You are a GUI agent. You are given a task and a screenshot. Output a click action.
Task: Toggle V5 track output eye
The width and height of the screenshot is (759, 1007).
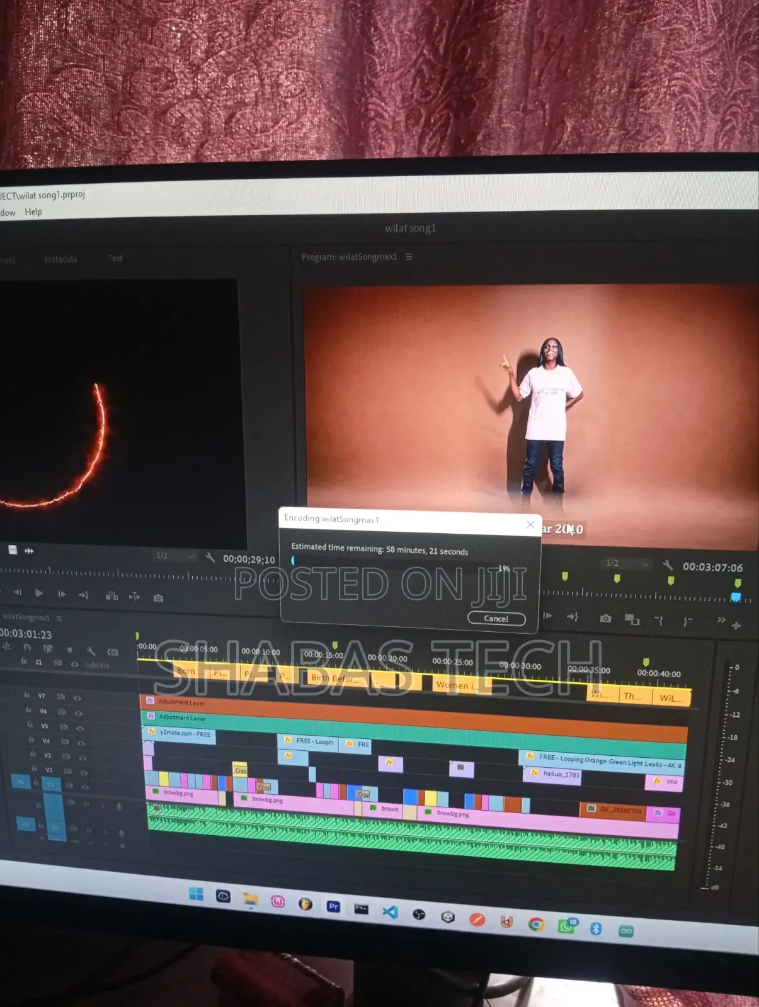click(x=80, y=728)
